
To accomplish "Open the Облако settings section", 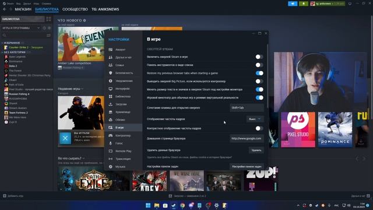I will [123, 120].
